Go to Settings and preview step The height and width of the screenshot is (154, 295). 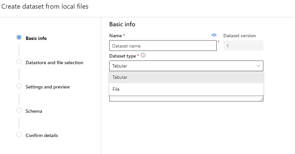48,87
